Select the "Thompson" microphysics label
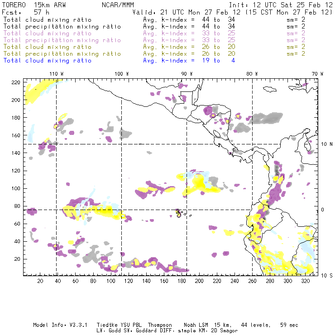The image size is (335, 335). [160, 325]
